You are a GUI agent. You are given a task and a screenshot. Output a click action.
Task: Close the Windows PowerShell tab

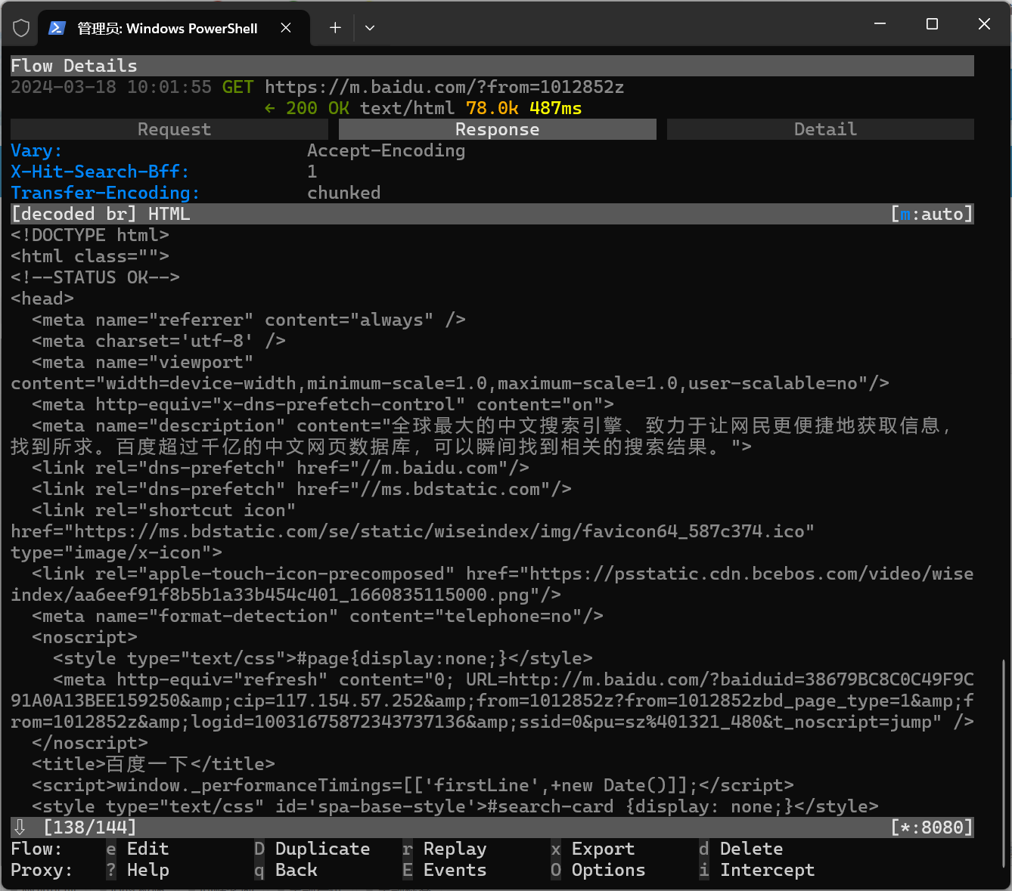(286, 28)
